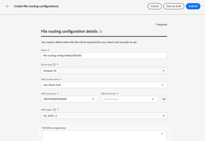Click Save as draft button
The image size is (205, 141).
(x=174, y=6)
